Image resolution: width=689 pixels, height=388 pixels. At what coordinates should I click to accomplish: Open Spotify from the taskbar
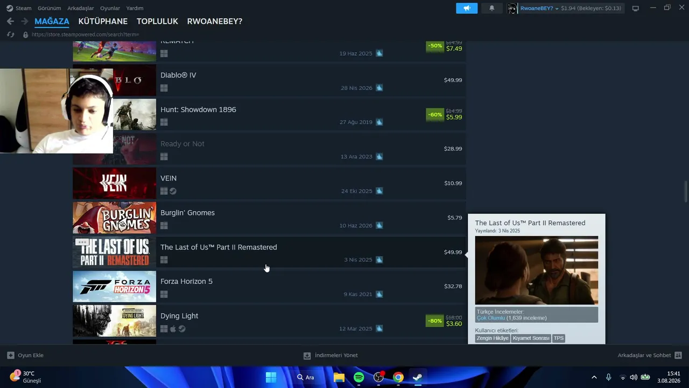coord(359,377)
